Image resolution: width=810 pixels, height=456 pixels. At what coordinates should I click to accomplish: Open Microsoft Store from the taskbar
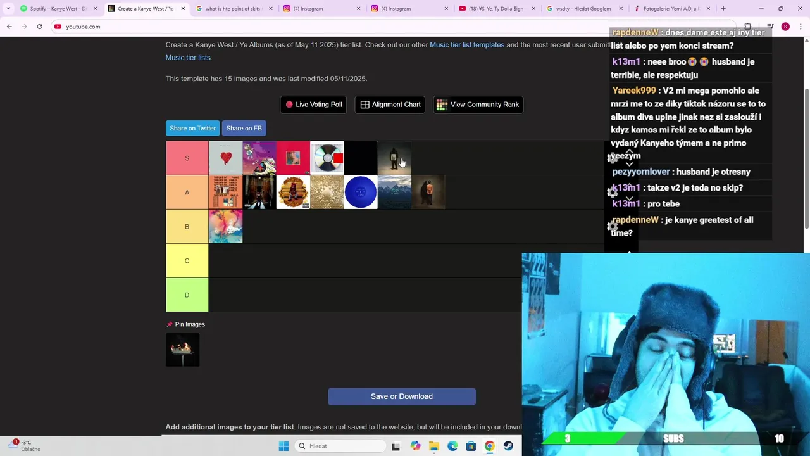[x=471, y=446]
